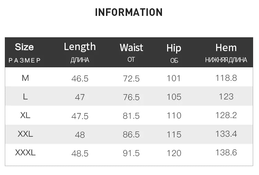Screen dimensions: 259x175
Task: Select hip value 101 in M row
Action: pos(174,78)
